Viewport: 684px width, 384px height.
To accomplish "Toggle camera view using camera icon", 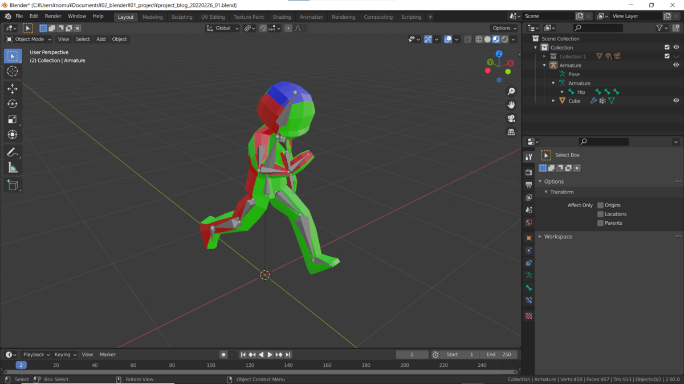I will click(x=511, y=118).
